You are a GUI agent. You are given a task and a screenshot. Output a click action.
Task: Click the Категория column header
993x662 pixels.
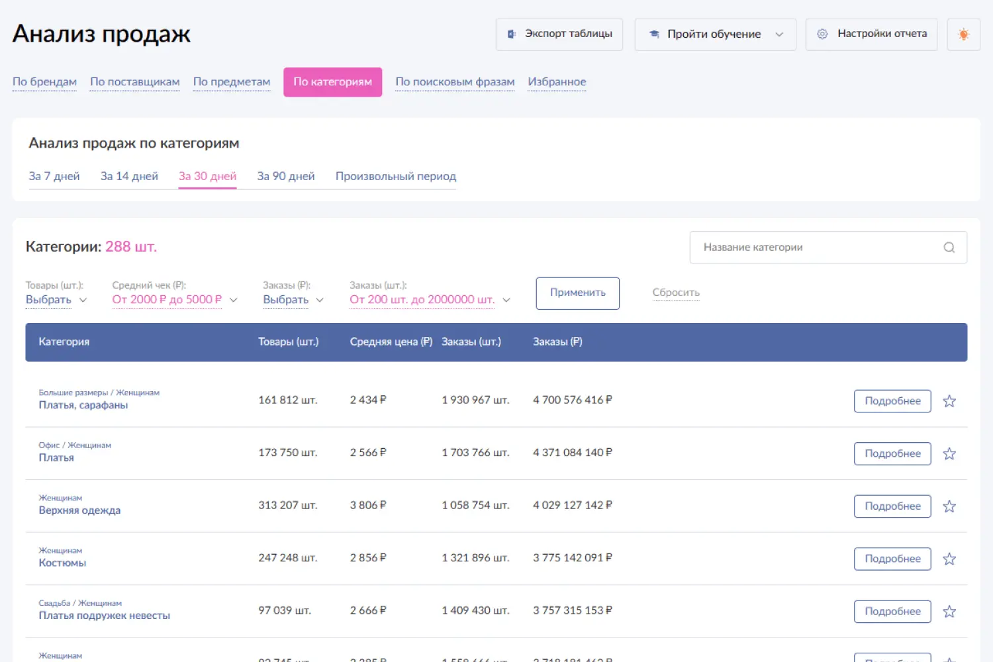coord(64,342)
